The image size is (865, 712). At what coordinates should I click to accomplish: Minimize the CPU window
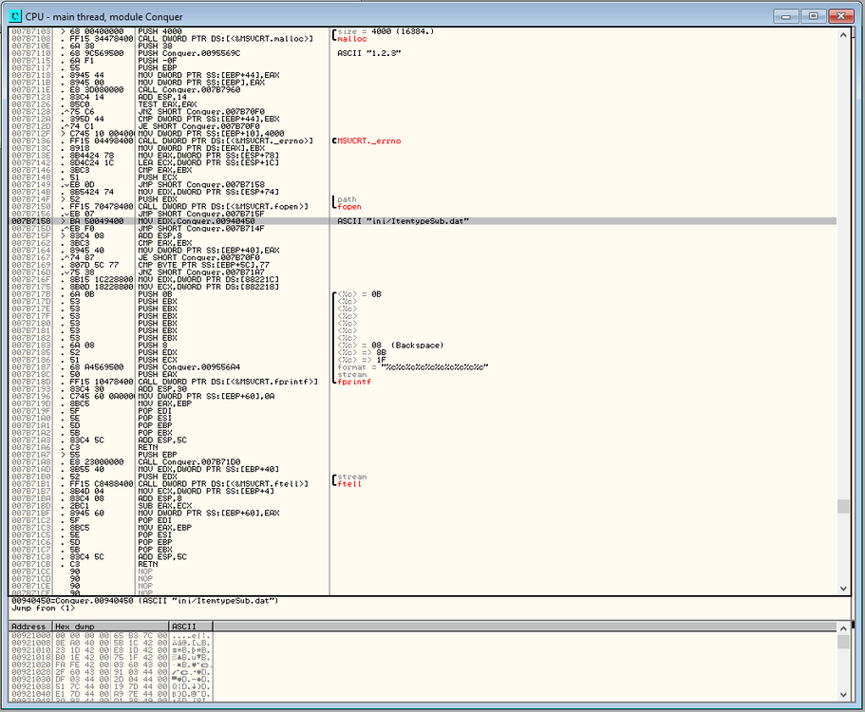[x=787, y=16]
